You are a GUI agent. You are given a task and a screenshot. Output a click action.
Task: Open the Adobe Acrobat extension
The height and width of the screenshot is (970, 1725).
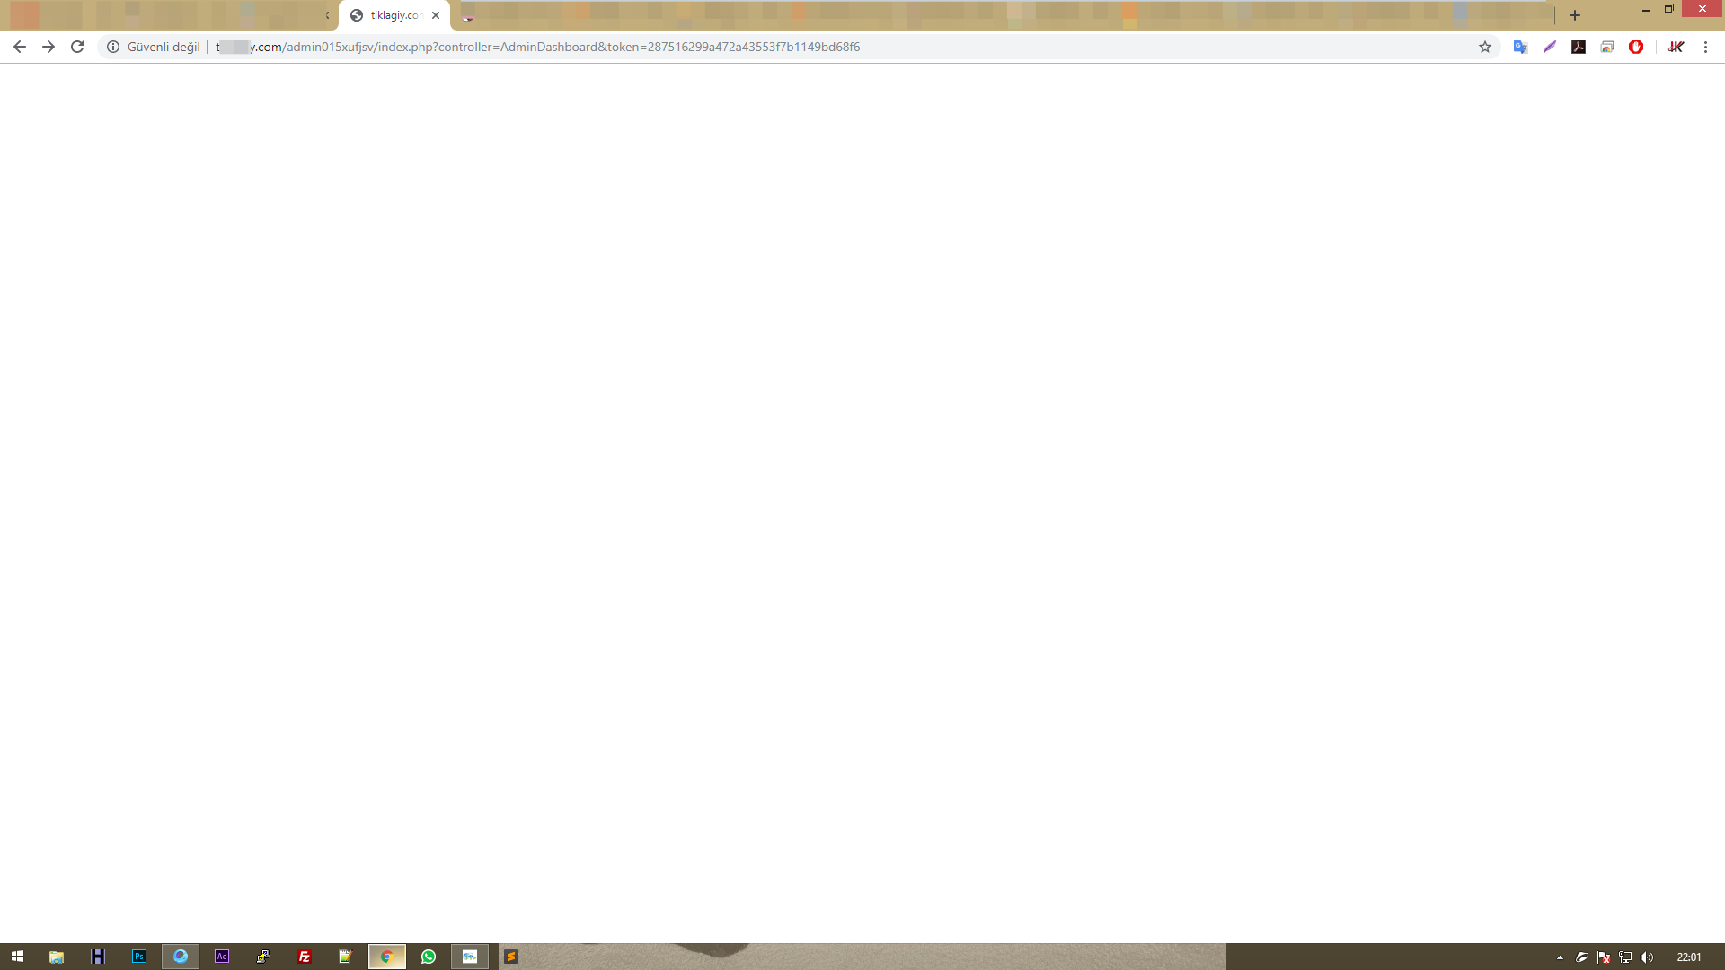coord(1579,47)
